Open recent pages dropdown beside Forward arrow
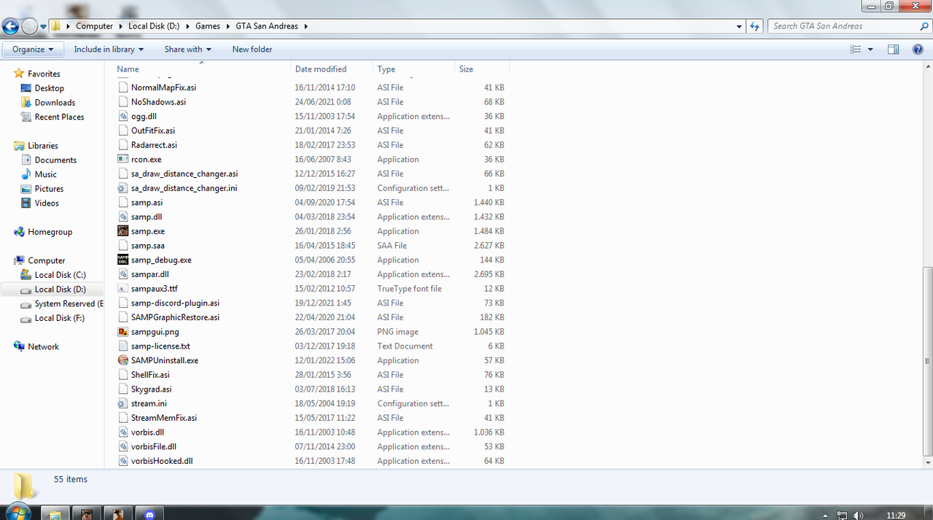Viewport: 933px width, 520px height. click(44, 26)
